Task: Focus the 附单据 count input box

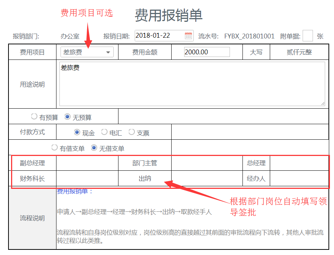Action: [307, 36]
